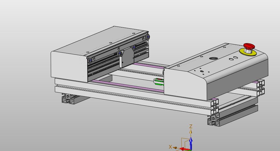Click the X axis label on triad
Screen dimensions: 280x151
[170, 147]
